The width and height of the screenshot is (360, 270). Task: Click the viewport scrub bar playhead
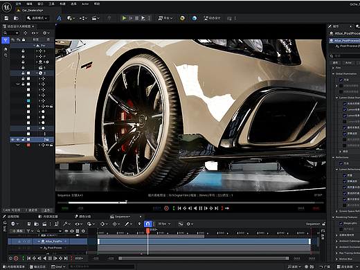(x=126, y=201)
